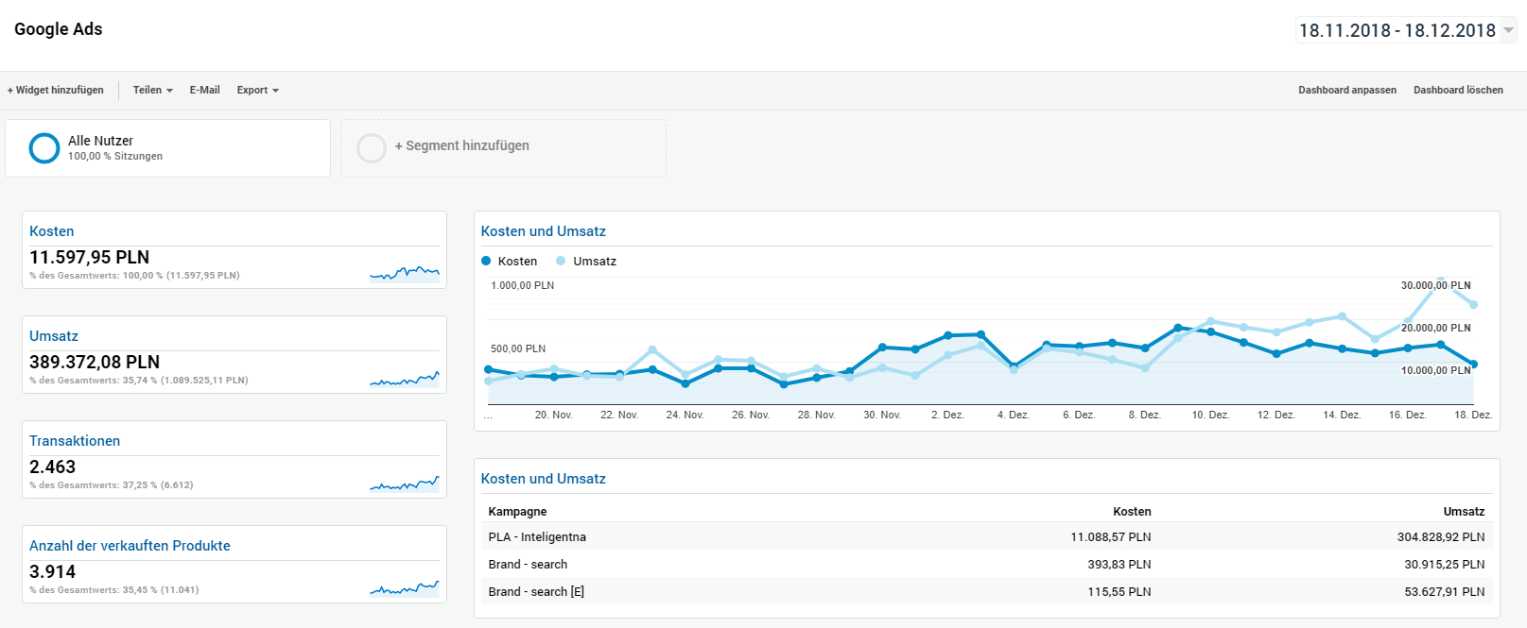Click the 30. Nov. axis label
This screenshot has width=1527, height=628.
[882, 415]
